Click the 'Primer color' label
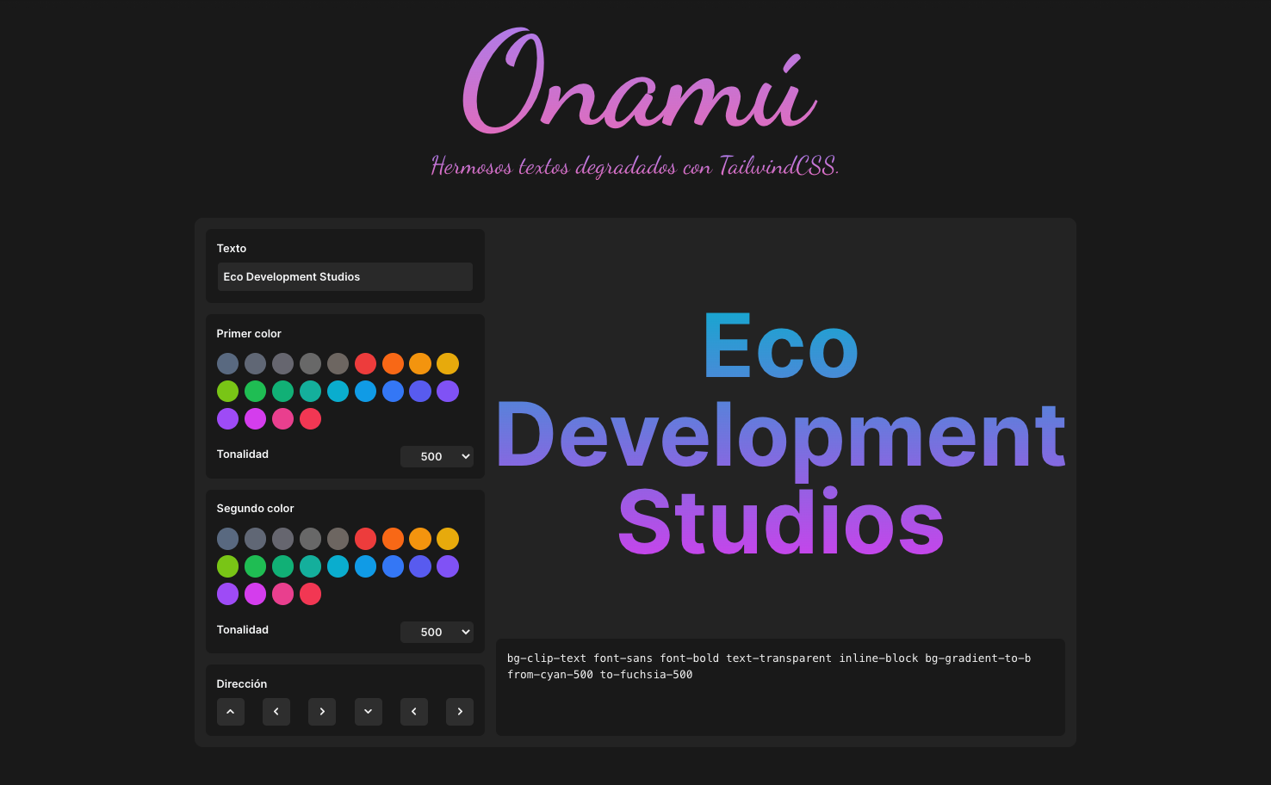This screenshot has height=785, width=1271. point(249,333)
